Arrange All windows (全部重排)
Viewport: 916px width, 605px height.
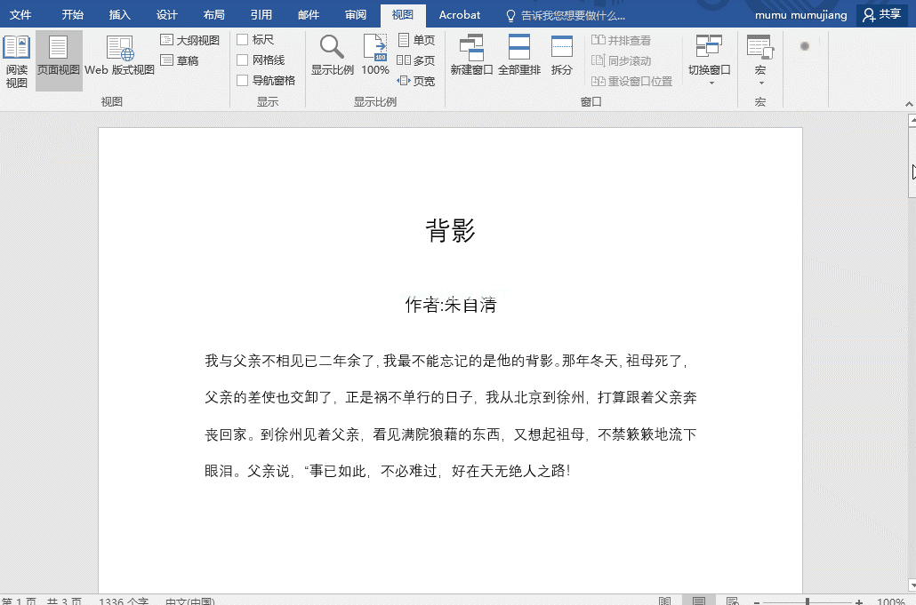[519, 56]
